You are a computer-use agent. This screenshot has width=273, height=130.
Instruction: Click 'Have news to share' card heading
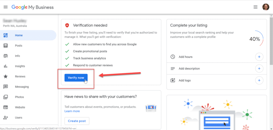[101, 96]
